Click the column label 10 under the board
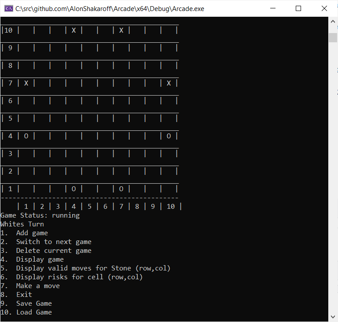The width and height of the screenshot is (338, 322). (x=171, y=207)
